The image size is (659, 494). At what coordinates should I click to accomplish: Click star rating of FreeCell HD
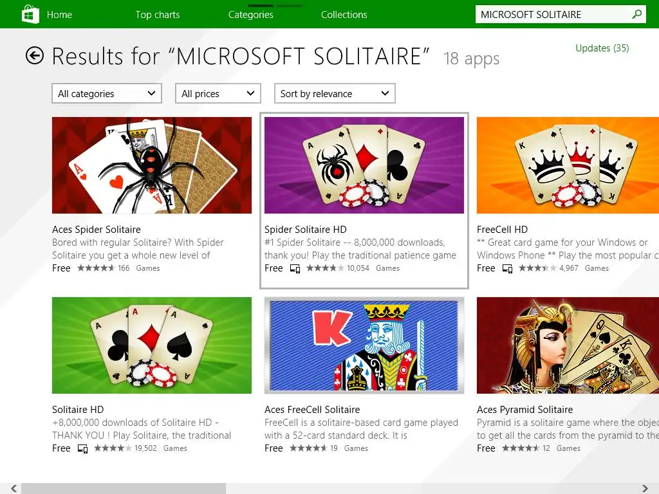pos(537,268)
